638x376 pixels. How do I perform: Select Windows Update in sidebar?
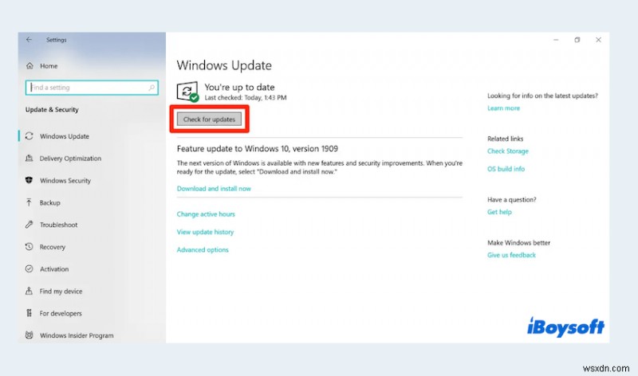point(65,136)
